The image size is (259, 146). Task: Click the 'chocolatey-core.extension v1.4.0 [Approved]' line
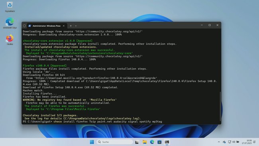[58, 41]
